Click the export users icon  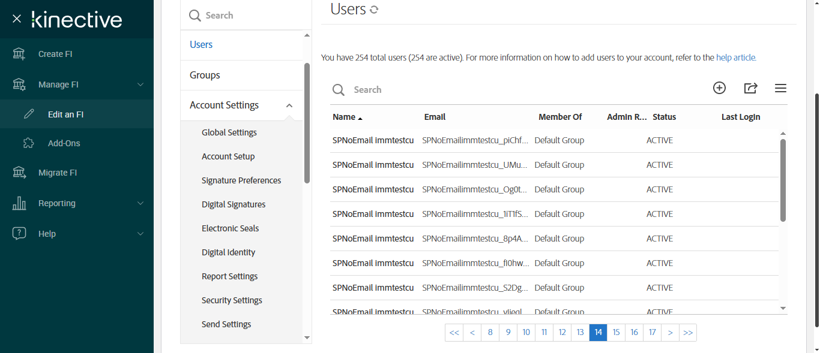click(x=750, y=88)
